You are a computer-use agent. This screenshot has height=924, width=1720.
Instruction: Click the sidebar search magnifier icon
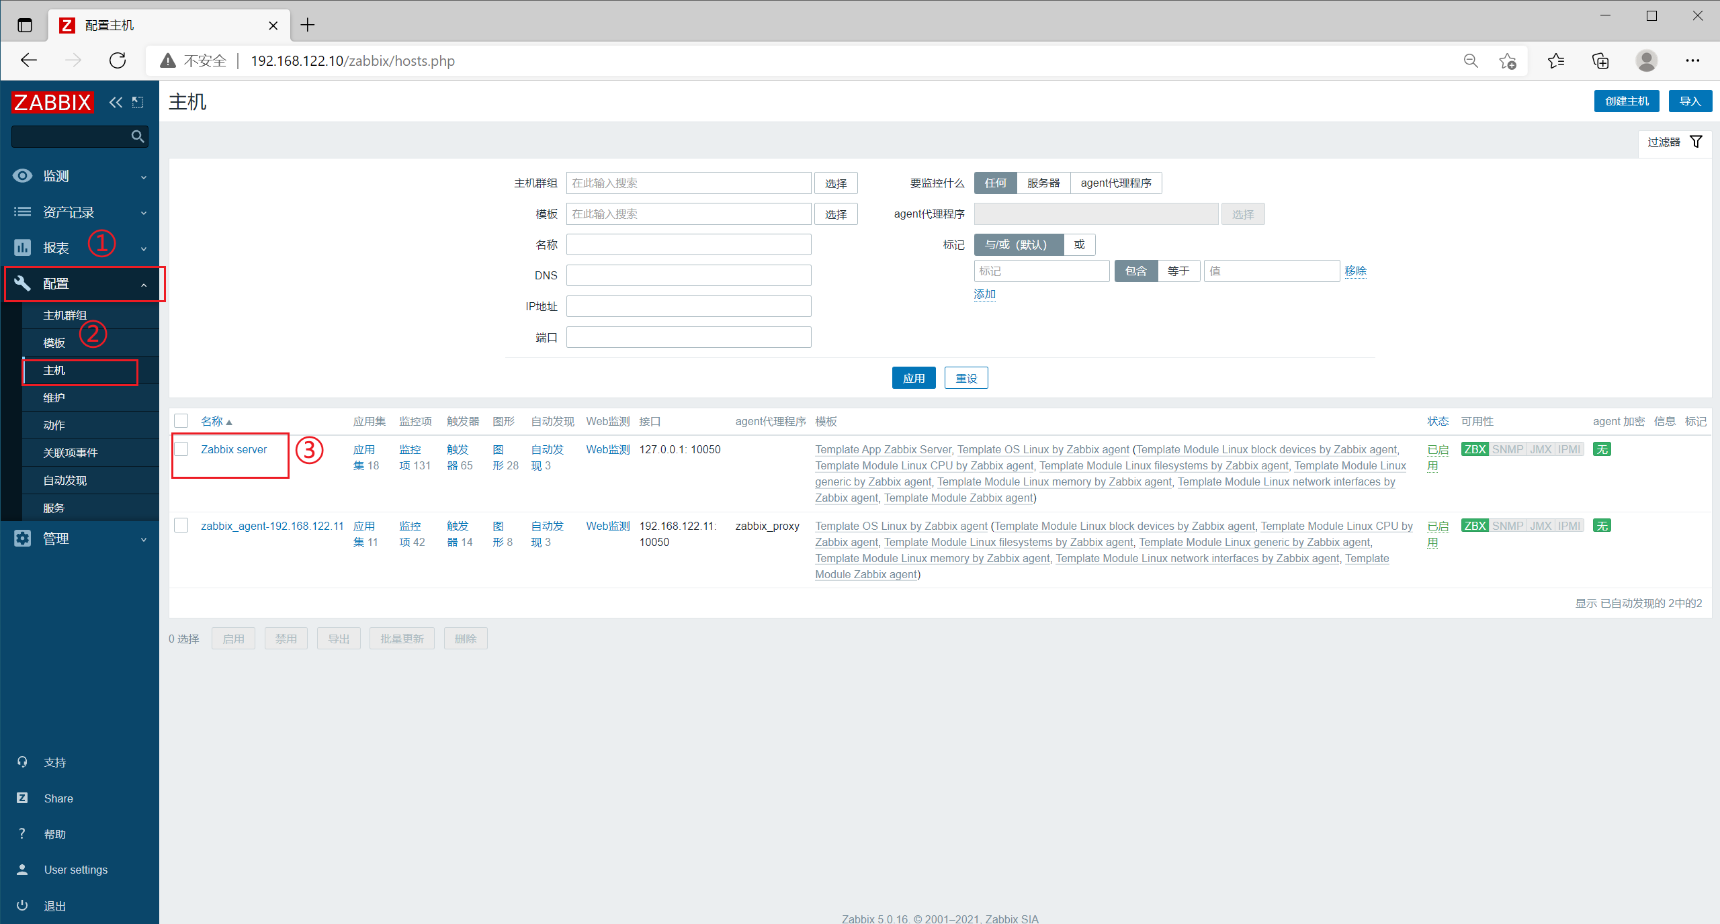click(x=138, y=136)
